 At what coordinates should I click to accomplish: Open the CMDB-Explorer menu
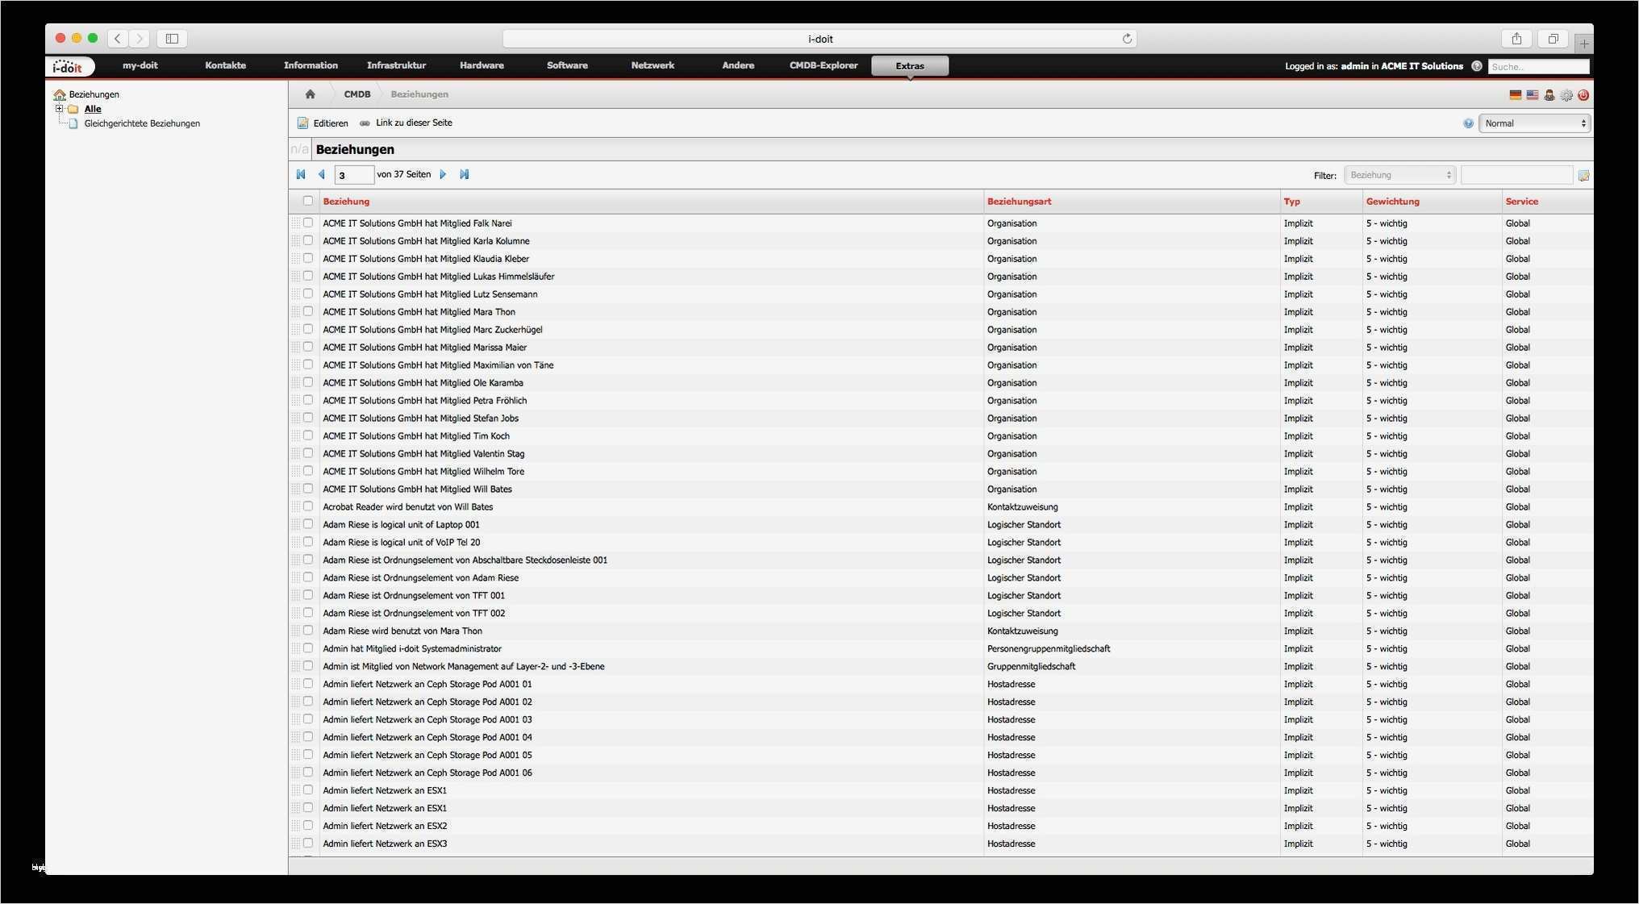[823, 65]
